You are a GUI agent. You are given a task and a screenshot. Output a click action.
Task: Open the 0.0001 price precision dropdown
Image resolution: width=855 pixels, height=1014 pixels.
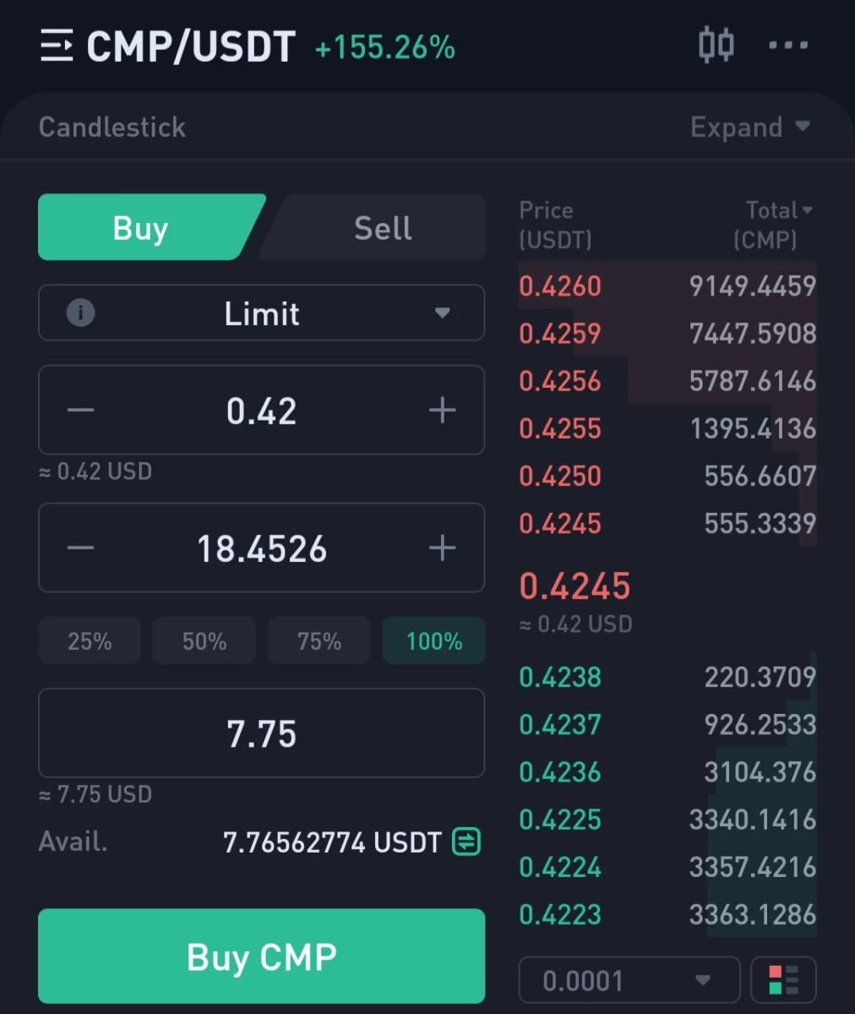[x=629, y=980]
